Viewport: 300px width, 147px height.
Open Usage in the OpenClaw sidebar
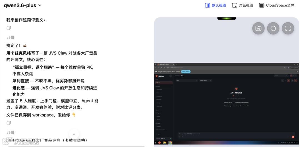coord(164,103)
